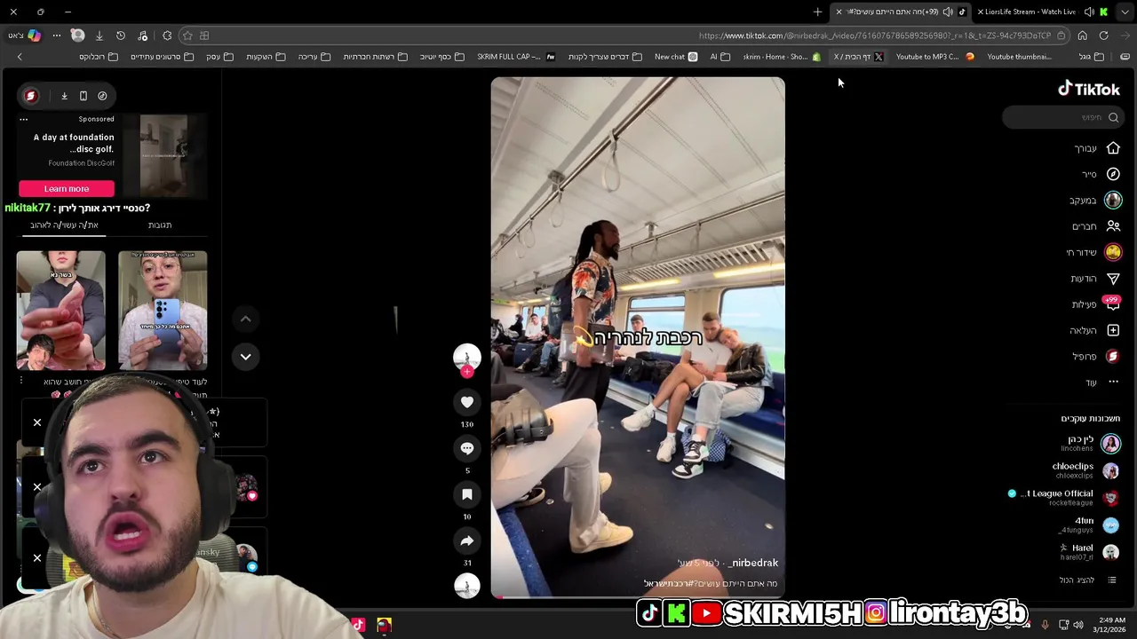1137x639 pixels.
Task: Open the _nirbedrak creator username
Action: (753, 563)
